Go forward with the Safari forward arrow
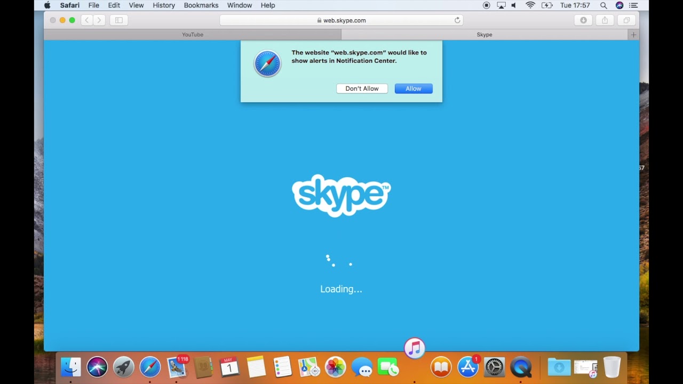The height and width of the screenshot is (384, 683). click(x=99, y=20)
